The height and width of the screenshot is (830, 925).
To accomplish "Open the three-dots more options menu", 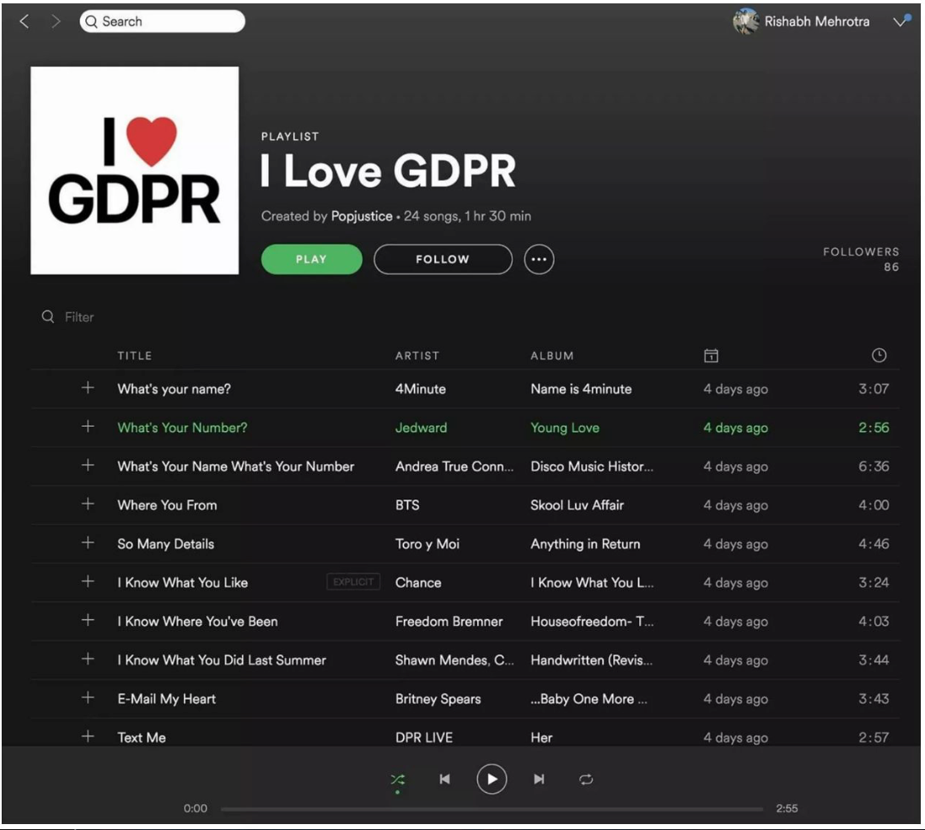I will [539, 259].
